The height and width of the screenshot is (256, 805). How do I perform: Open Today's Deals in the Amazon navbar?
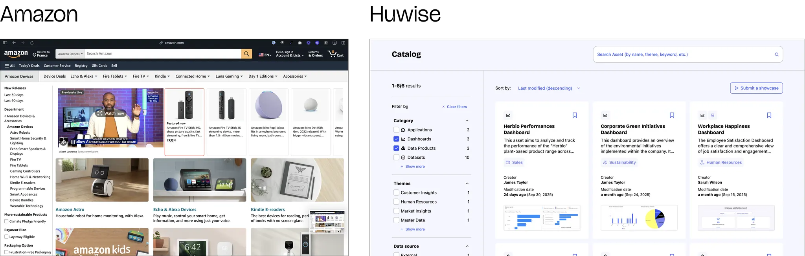tap(29, 66)
